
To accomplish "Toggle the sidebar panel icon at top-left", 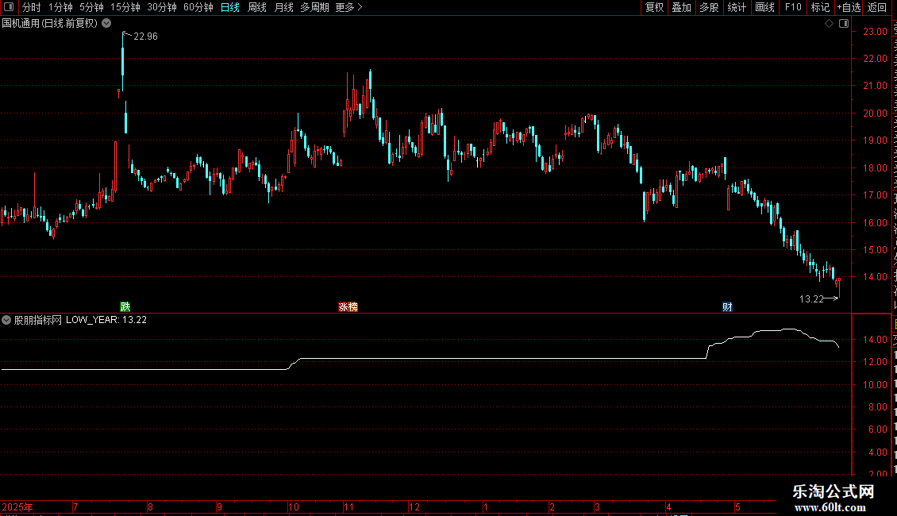I will point(9,7).
